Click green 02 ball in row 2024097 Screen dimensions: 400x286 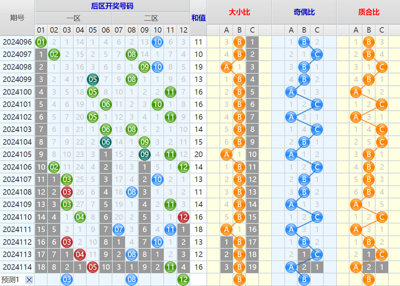point(54,54)
